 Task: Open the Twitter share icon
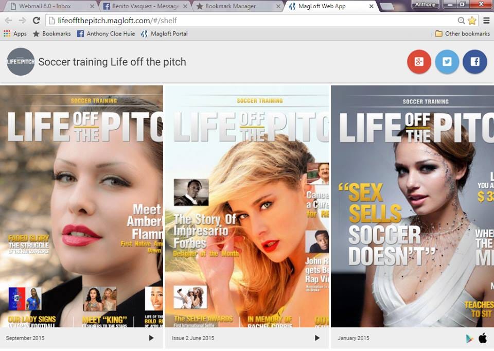(x=447, y=62)
